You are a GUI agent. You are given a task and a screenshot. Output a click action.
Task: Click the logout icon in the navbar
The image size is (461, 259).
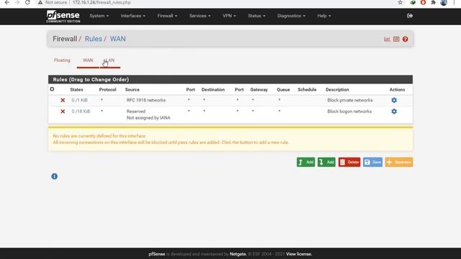410,16
